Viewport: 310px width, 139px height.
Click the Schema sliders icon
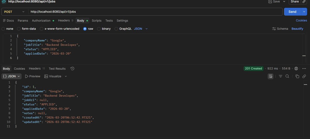(274, 29)
